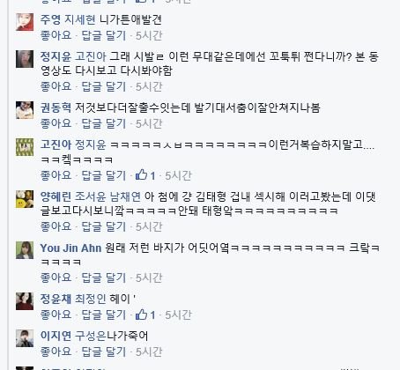This screenshot has height=370, width=400.
Task: Reply to 양혜린's comment via 답글 달기
Action: click(x=103, y=226)
